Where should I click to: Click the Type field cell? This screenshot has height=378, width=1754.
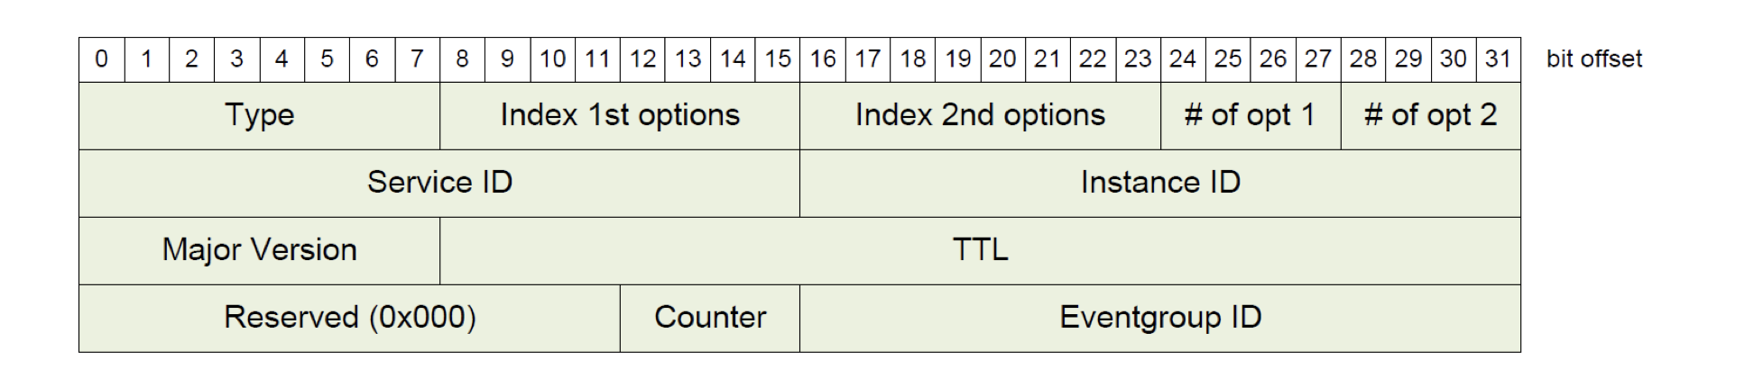tap(259, 116)
